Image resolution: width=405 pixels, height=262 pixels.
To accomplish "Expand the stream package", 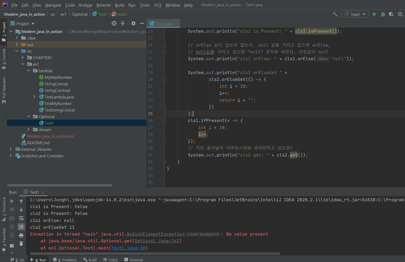I will [x=29, y=130].
